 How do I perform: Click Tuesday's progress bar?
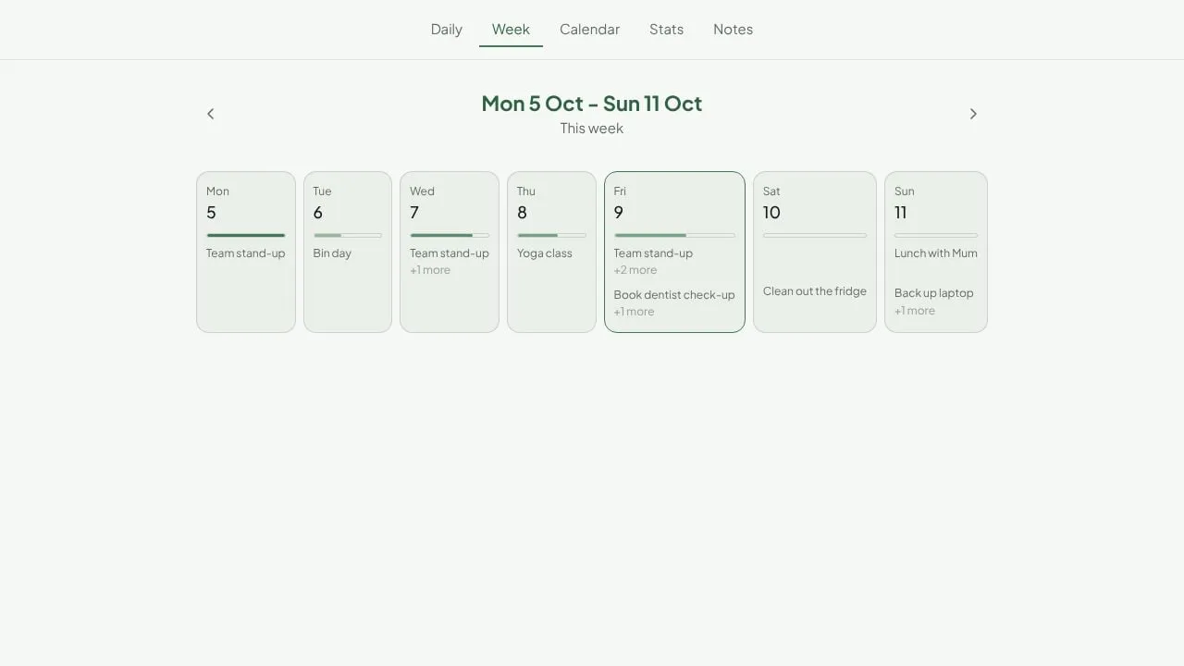point(348,235)
